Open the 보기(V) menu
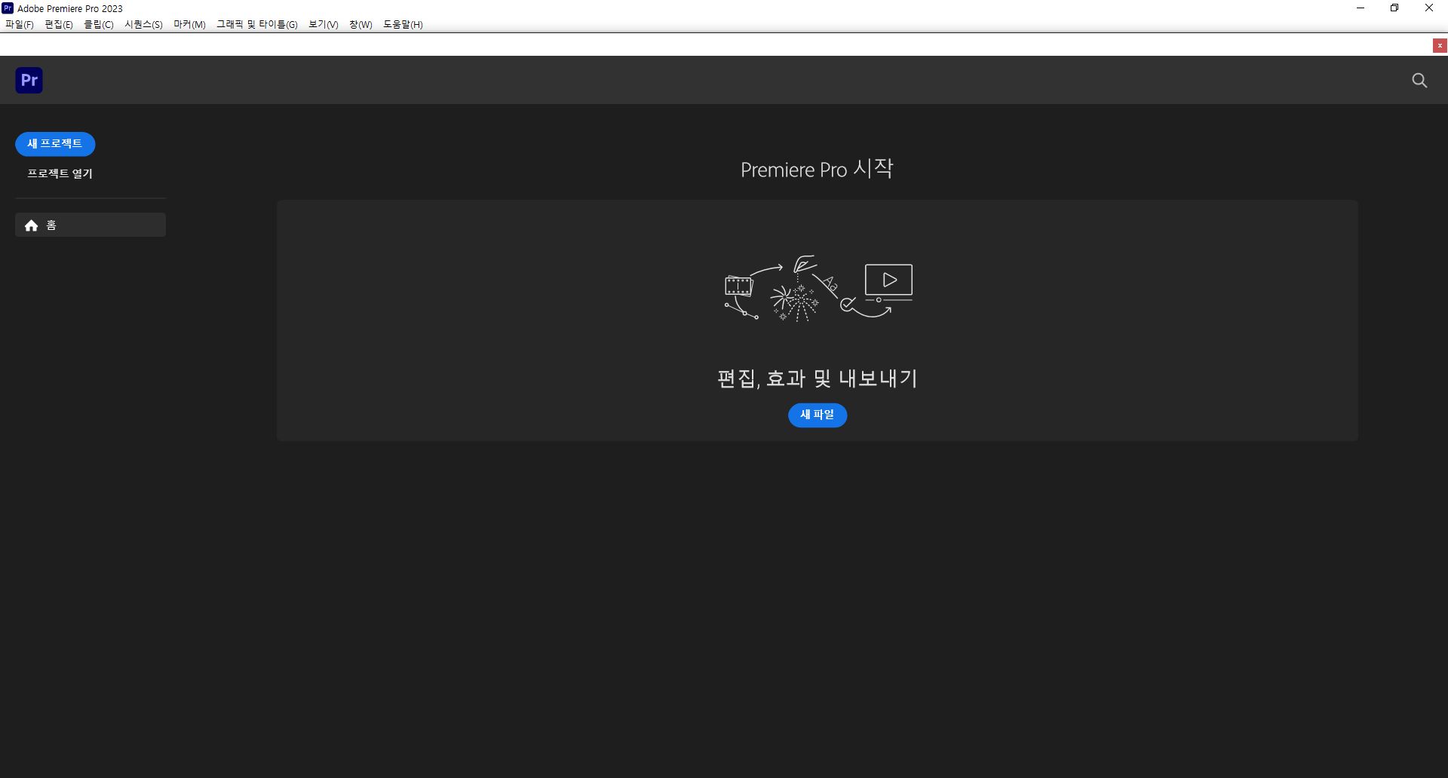 pyautogui.click(x=324, y=24)
